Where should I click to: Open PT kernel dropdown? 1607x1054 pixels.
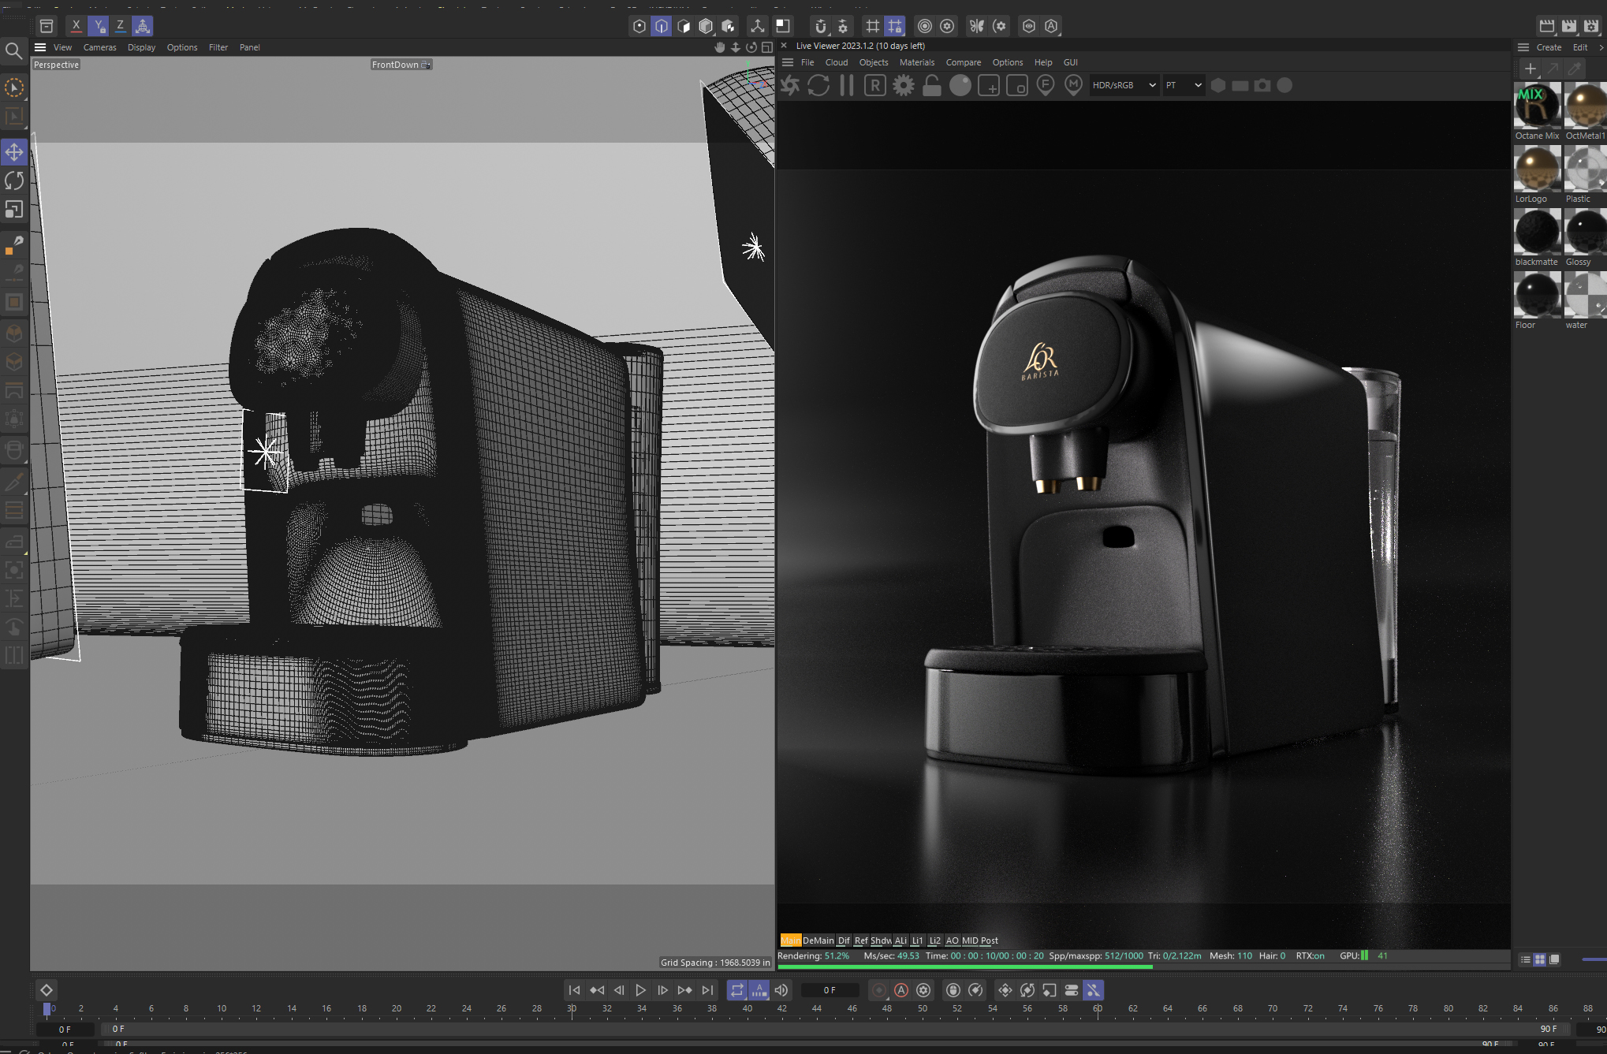(x=1184, y=85)
